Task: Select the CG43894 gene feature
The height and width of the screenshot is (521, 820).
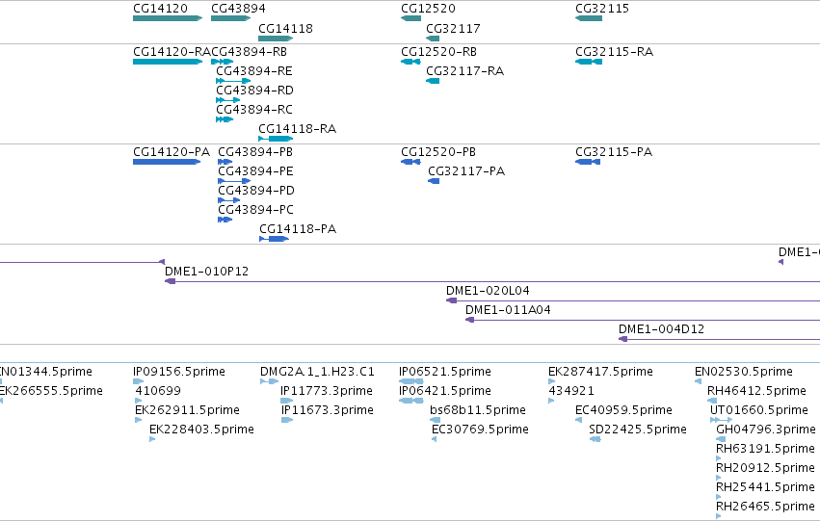Action: click(x=230, y=18)
